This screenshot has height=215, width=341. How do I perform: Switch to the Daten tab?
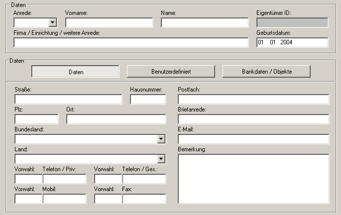(76, 72)
